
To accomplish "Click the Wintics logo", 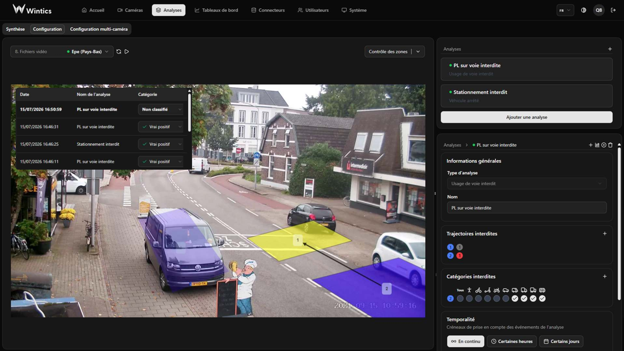I will click(x=32, y=9).
